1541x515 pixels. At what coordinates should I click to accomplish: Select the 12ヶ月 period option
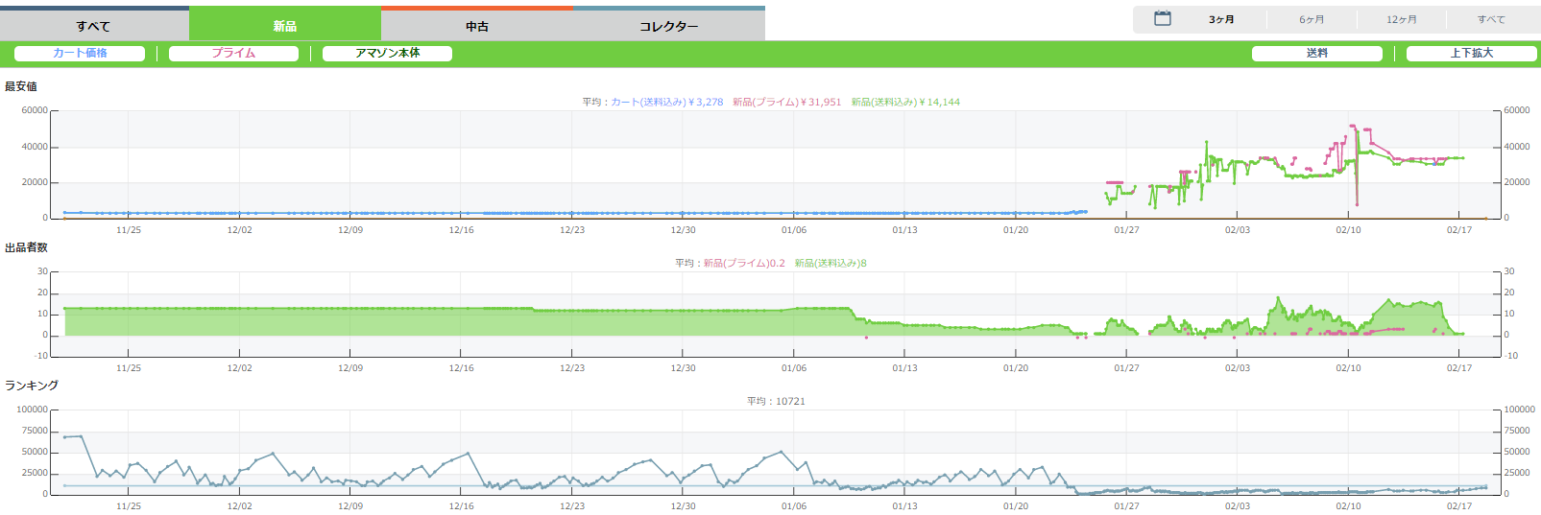[1401, 19]
